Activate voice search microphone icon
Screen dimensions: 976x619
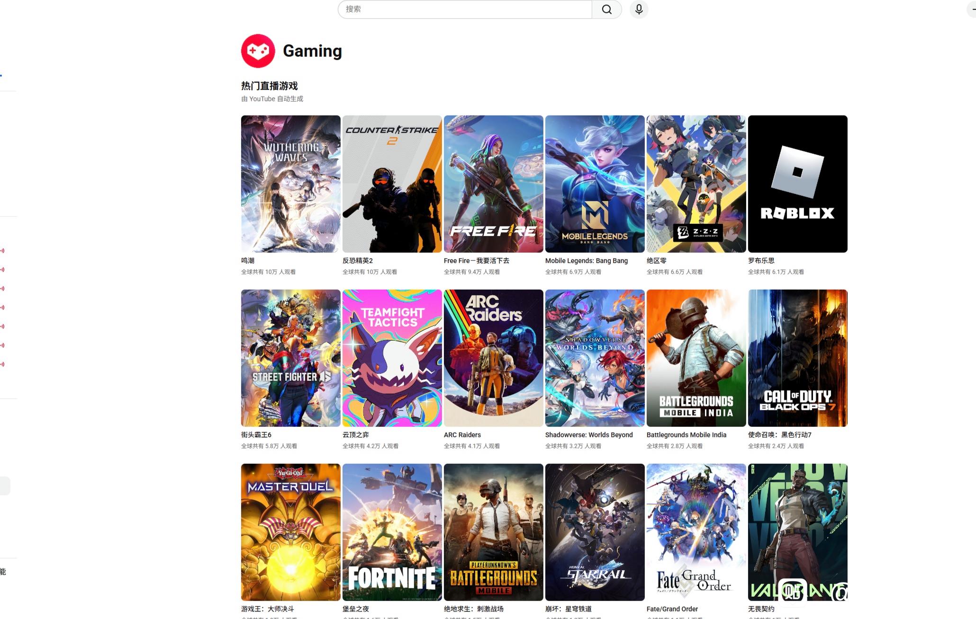(x=639, y=9)
